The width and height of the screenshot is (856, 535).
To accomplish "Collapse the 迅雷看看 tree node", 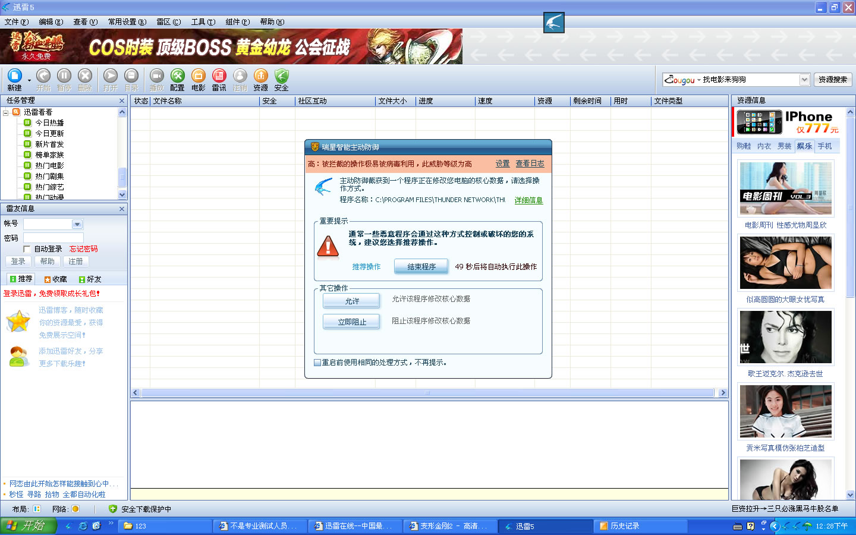I will pyautogui.click(x=6, y=112).
